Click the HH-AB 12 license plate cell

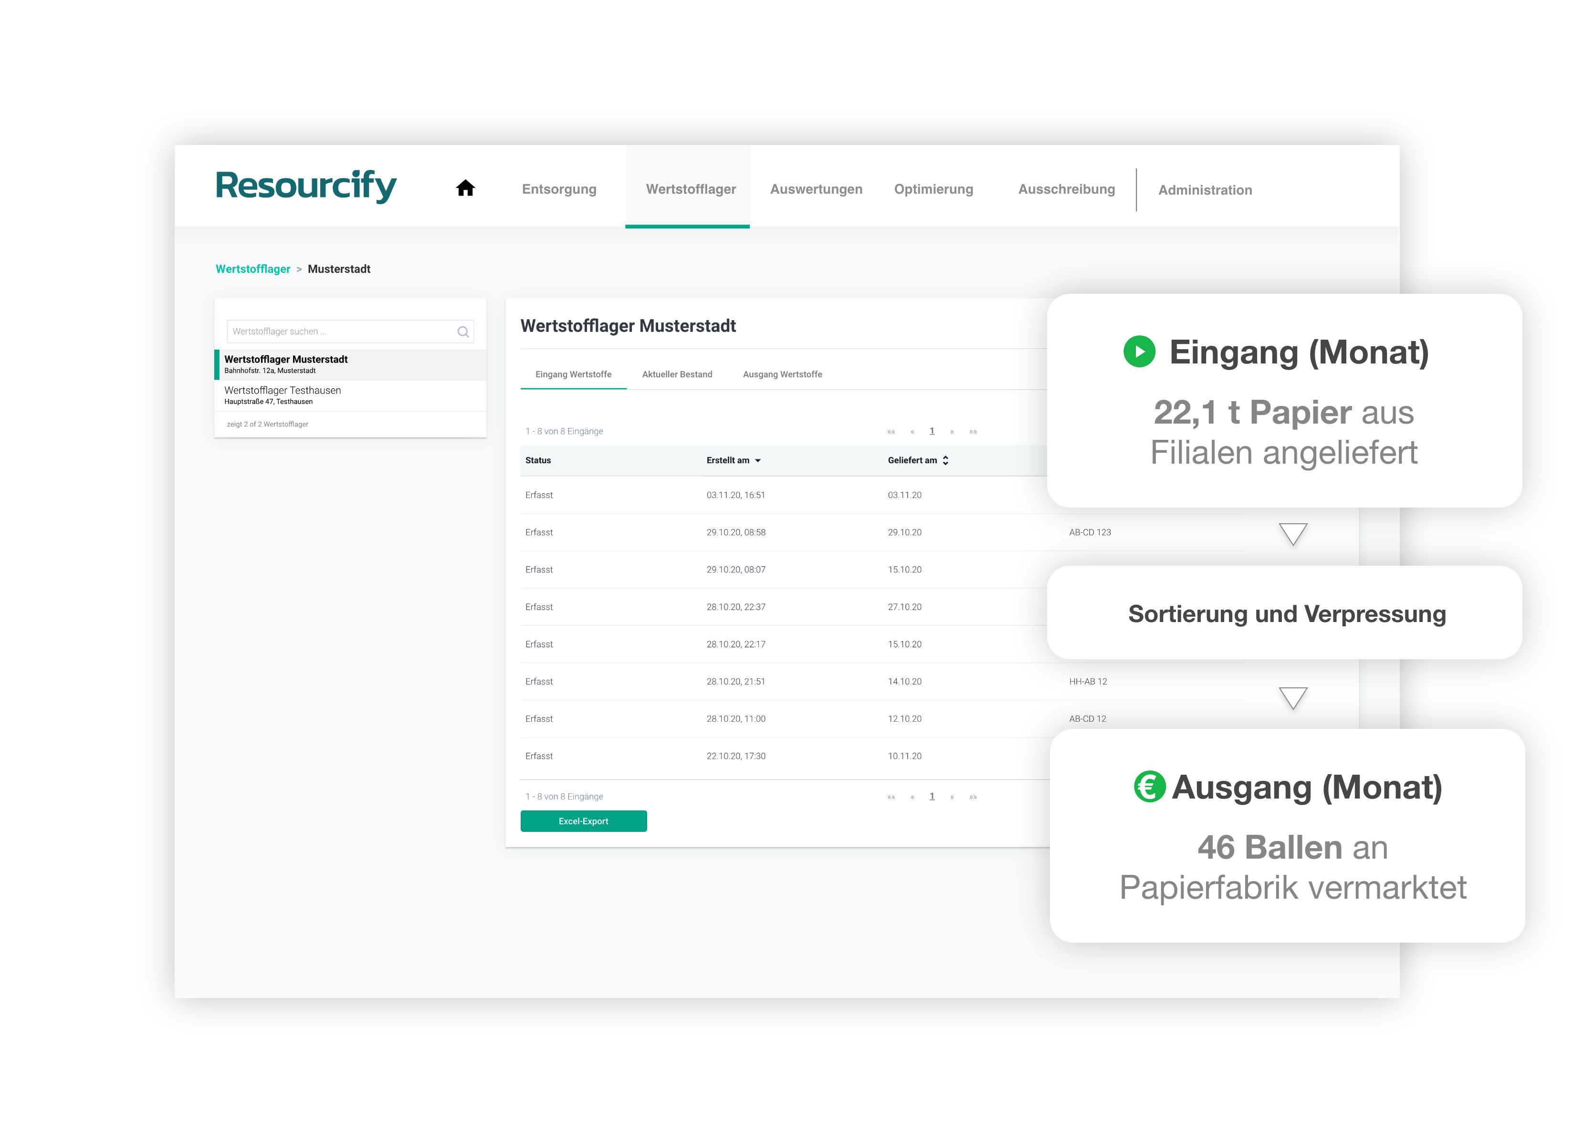pos(1088,682)
